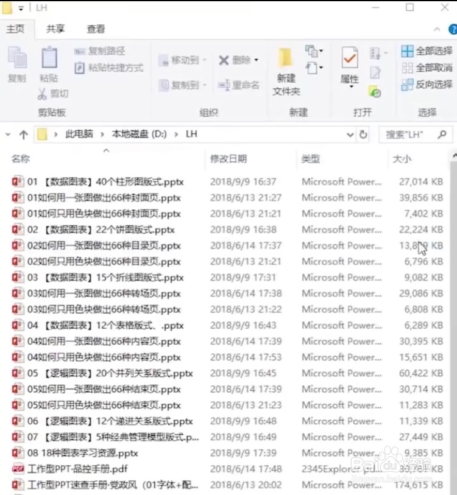Click the Copy icon in clipboard group
457x495 pixels.
point(18,57)
